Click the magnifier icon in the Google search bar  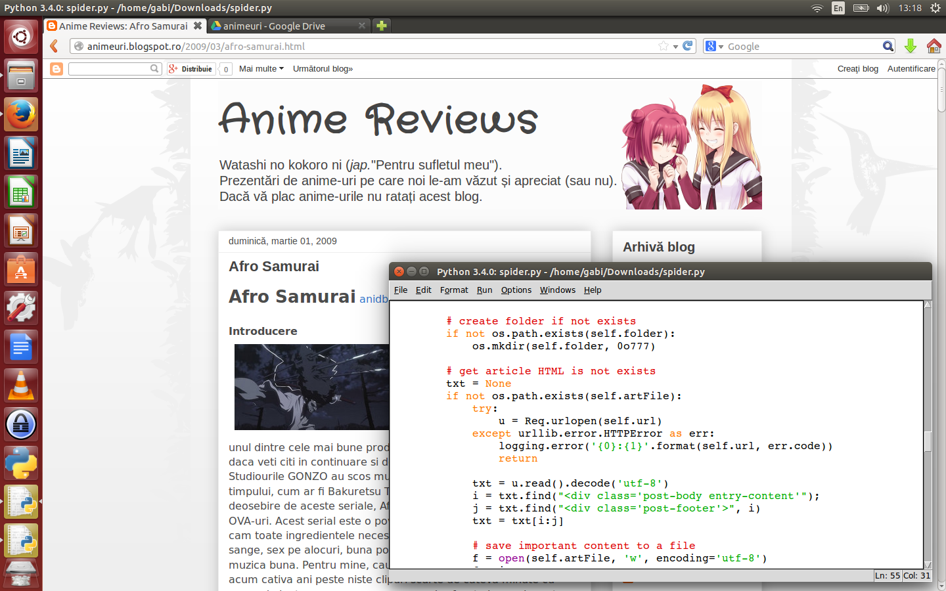tap(888, 46)
